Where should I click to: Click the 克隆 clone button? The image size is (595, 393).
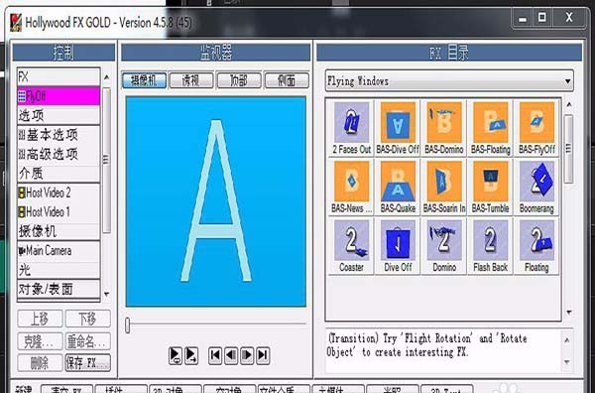(x=40, y=341)
